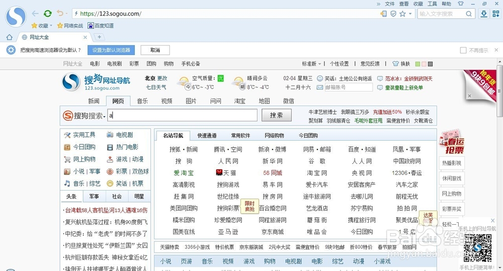This screenshot has height=271, width=503.
Task: Click the 取消 button
Action: click(155, 50)
